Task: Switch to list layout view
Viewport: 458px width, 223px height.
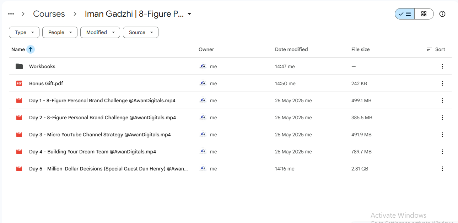Action: [x=405, y=14]
